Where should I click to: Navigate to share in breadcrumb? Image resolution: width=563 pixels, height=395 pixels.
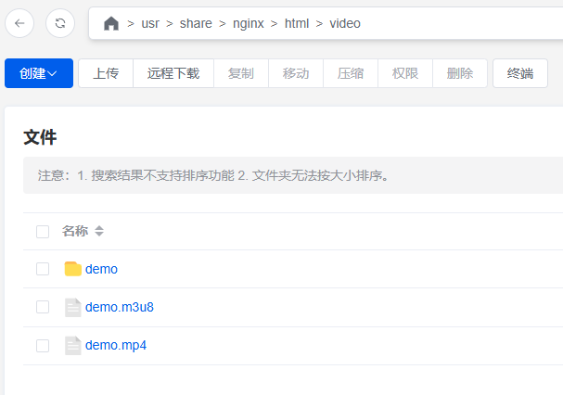pos(196,24)
